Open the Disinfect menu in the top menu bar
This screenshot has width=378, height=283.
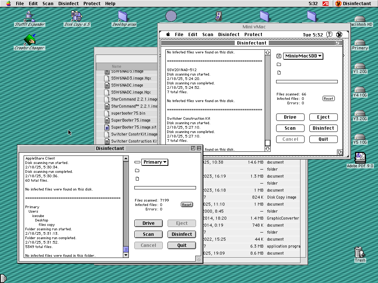point(68,4)
